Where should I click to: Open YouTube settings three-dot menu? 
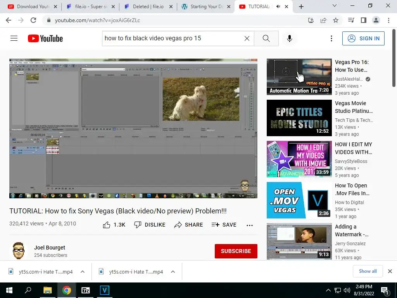[x=331, y=38]
